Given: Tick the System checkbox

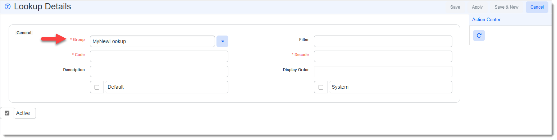Looking at the screenshot, I should (x=321, y=87).
